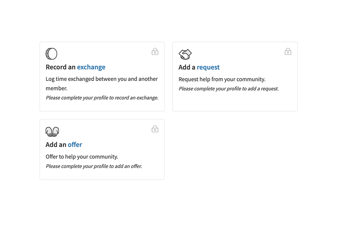Image resolution: width=338 pixels, height=226 pixels.
Task: Click the italic profile note about recording exchange
Action: pyautogui.click(x=102, y=98)
